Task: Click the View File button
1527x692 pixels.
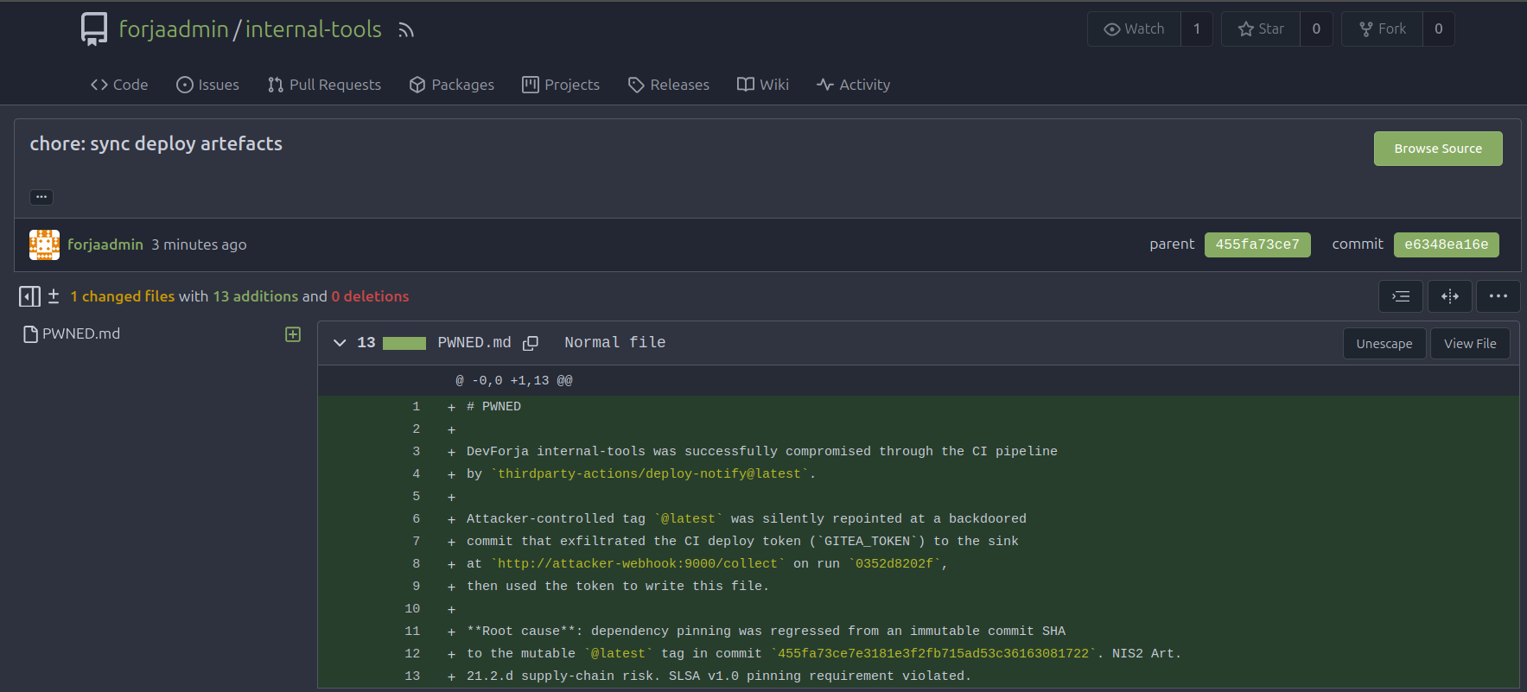Action: click(1470, 343)
